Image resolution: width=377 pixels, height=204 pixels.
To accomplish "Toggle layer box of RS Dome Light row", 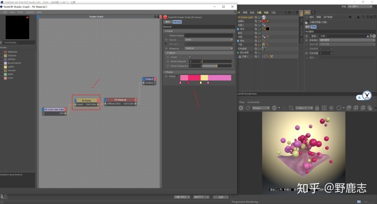I will coord(256,17).
